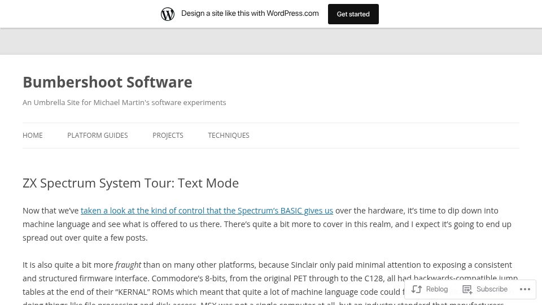Go to the HOME menu item
Viewport: 542px width, 305px height.
click(x=33, y=135)
